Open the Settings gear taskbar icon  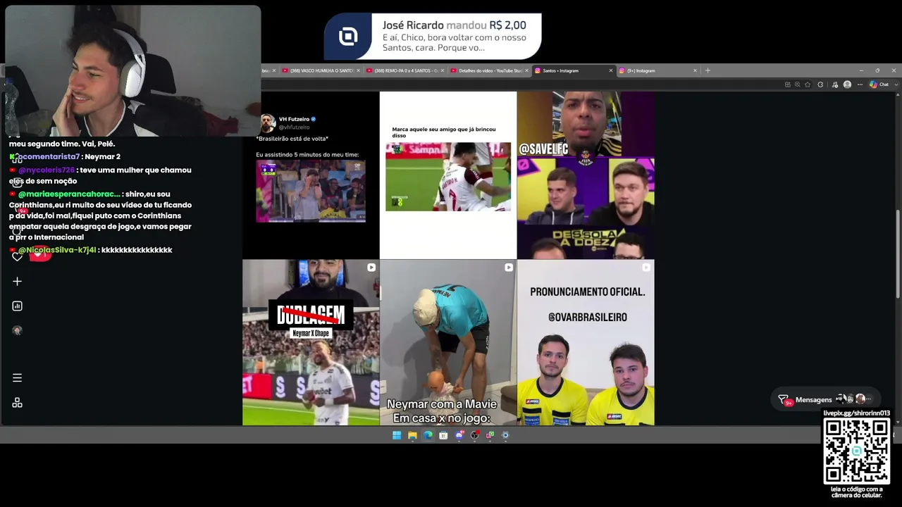pyautogui.click(x=505, y=435)
